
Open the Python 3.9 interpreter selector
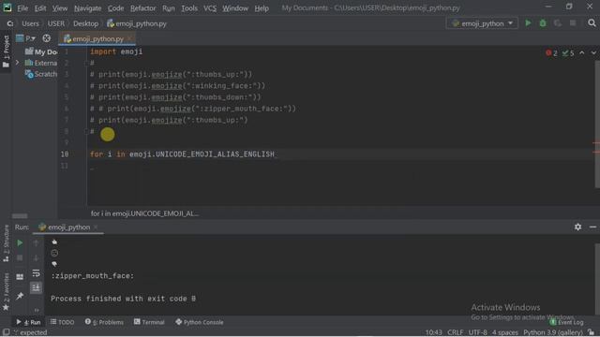(553, 332)
